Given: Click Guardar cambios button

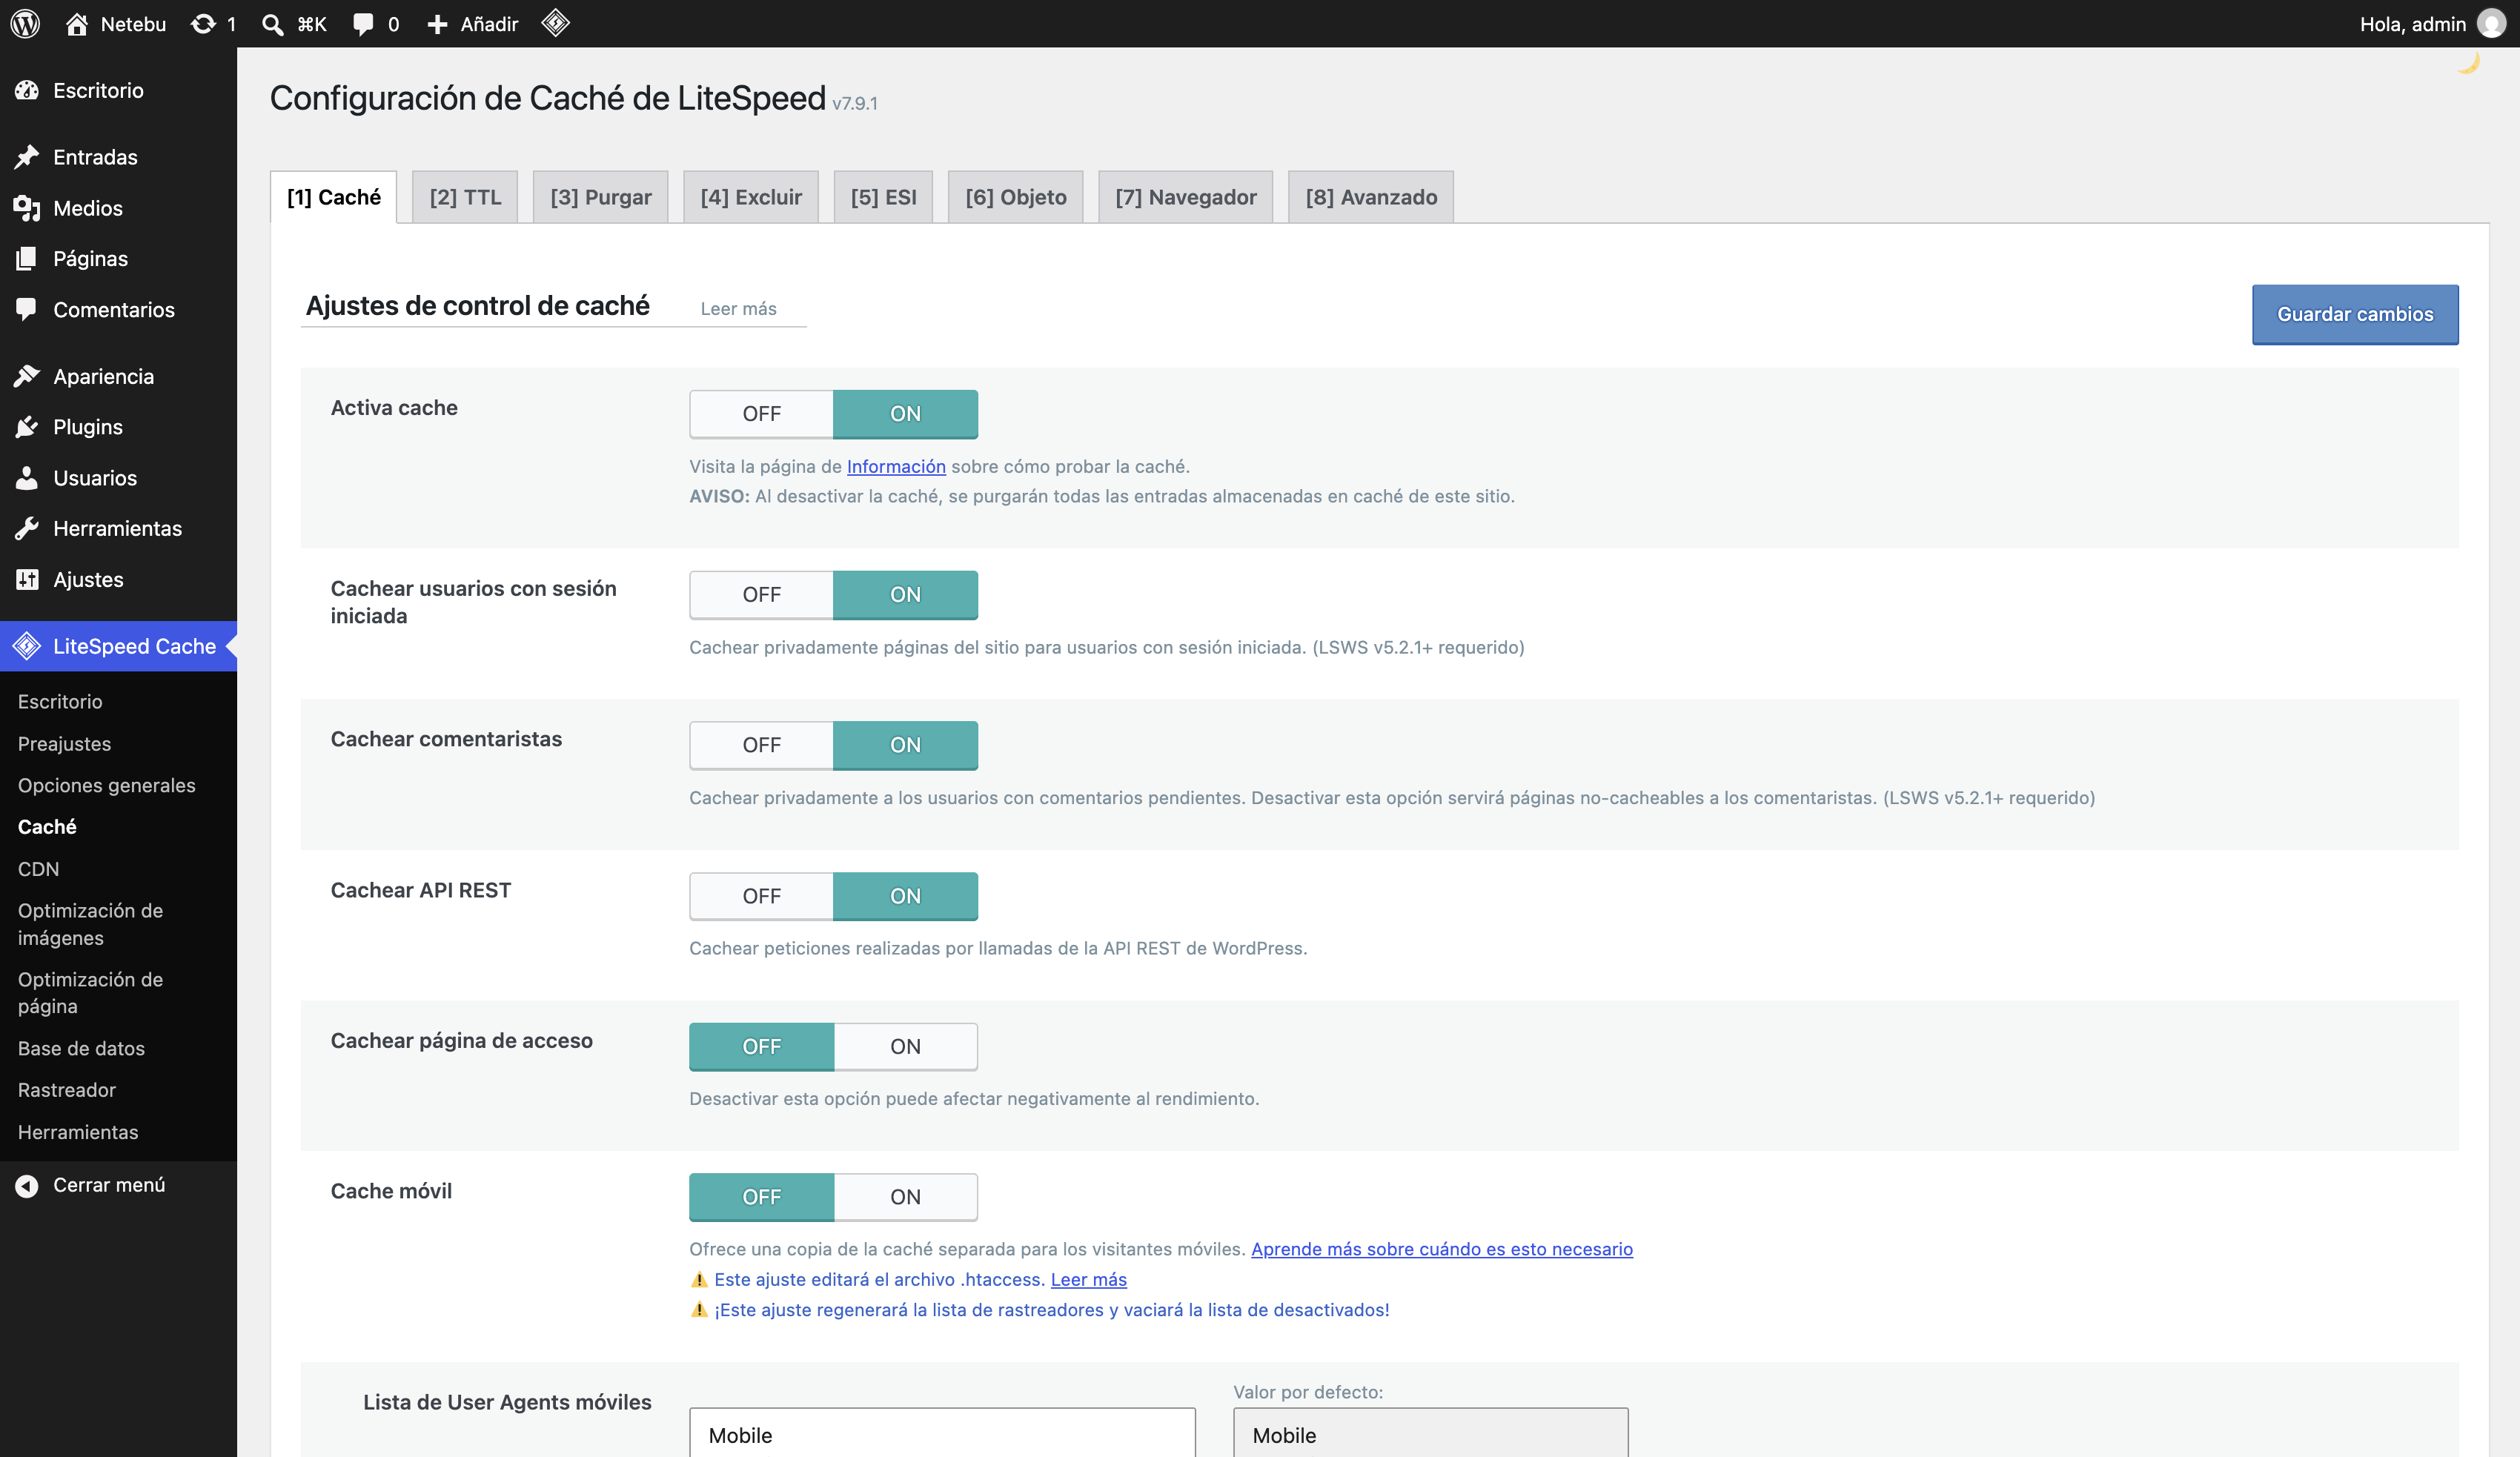Looking at the screenshot, I should point(2355,314).
